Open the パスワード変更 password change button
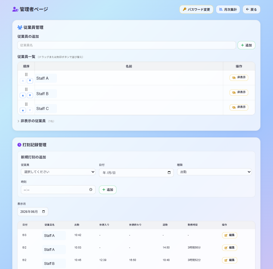Viewport: 273px width, 269px height. (x=196, y=10)
